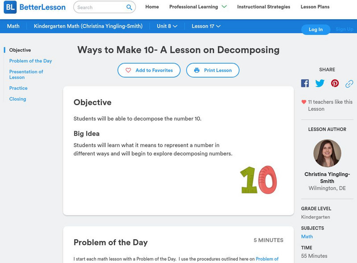Screen dimensions: 357x263
Task: Copy lesson link via chain icon
Action: point(349,84)
